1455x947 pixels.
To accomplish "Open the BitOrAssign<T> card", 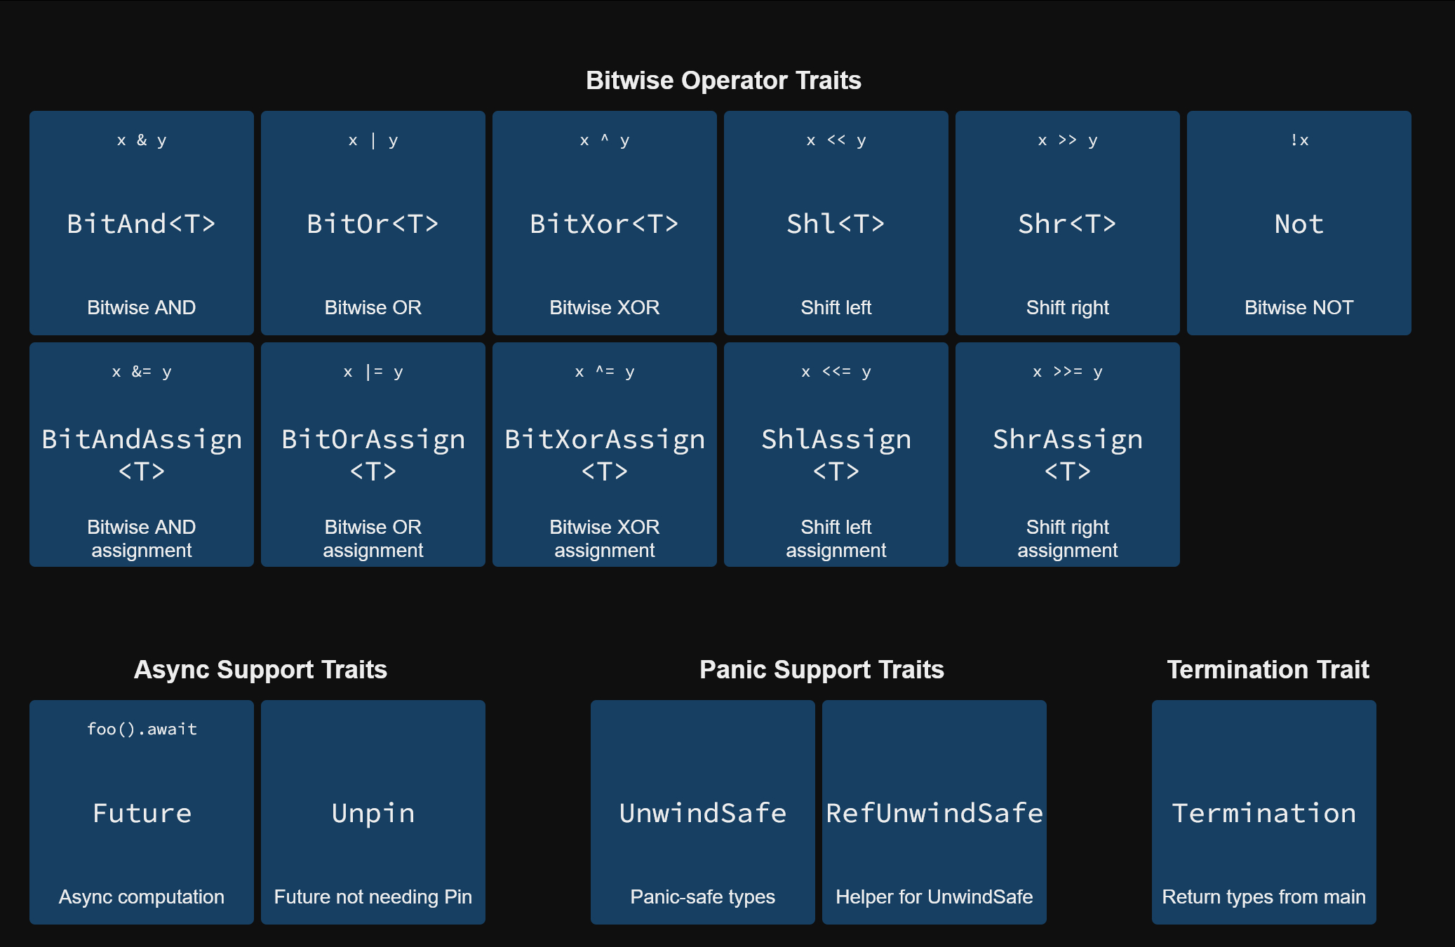I will pyautogui.click(x=373, y=455).
